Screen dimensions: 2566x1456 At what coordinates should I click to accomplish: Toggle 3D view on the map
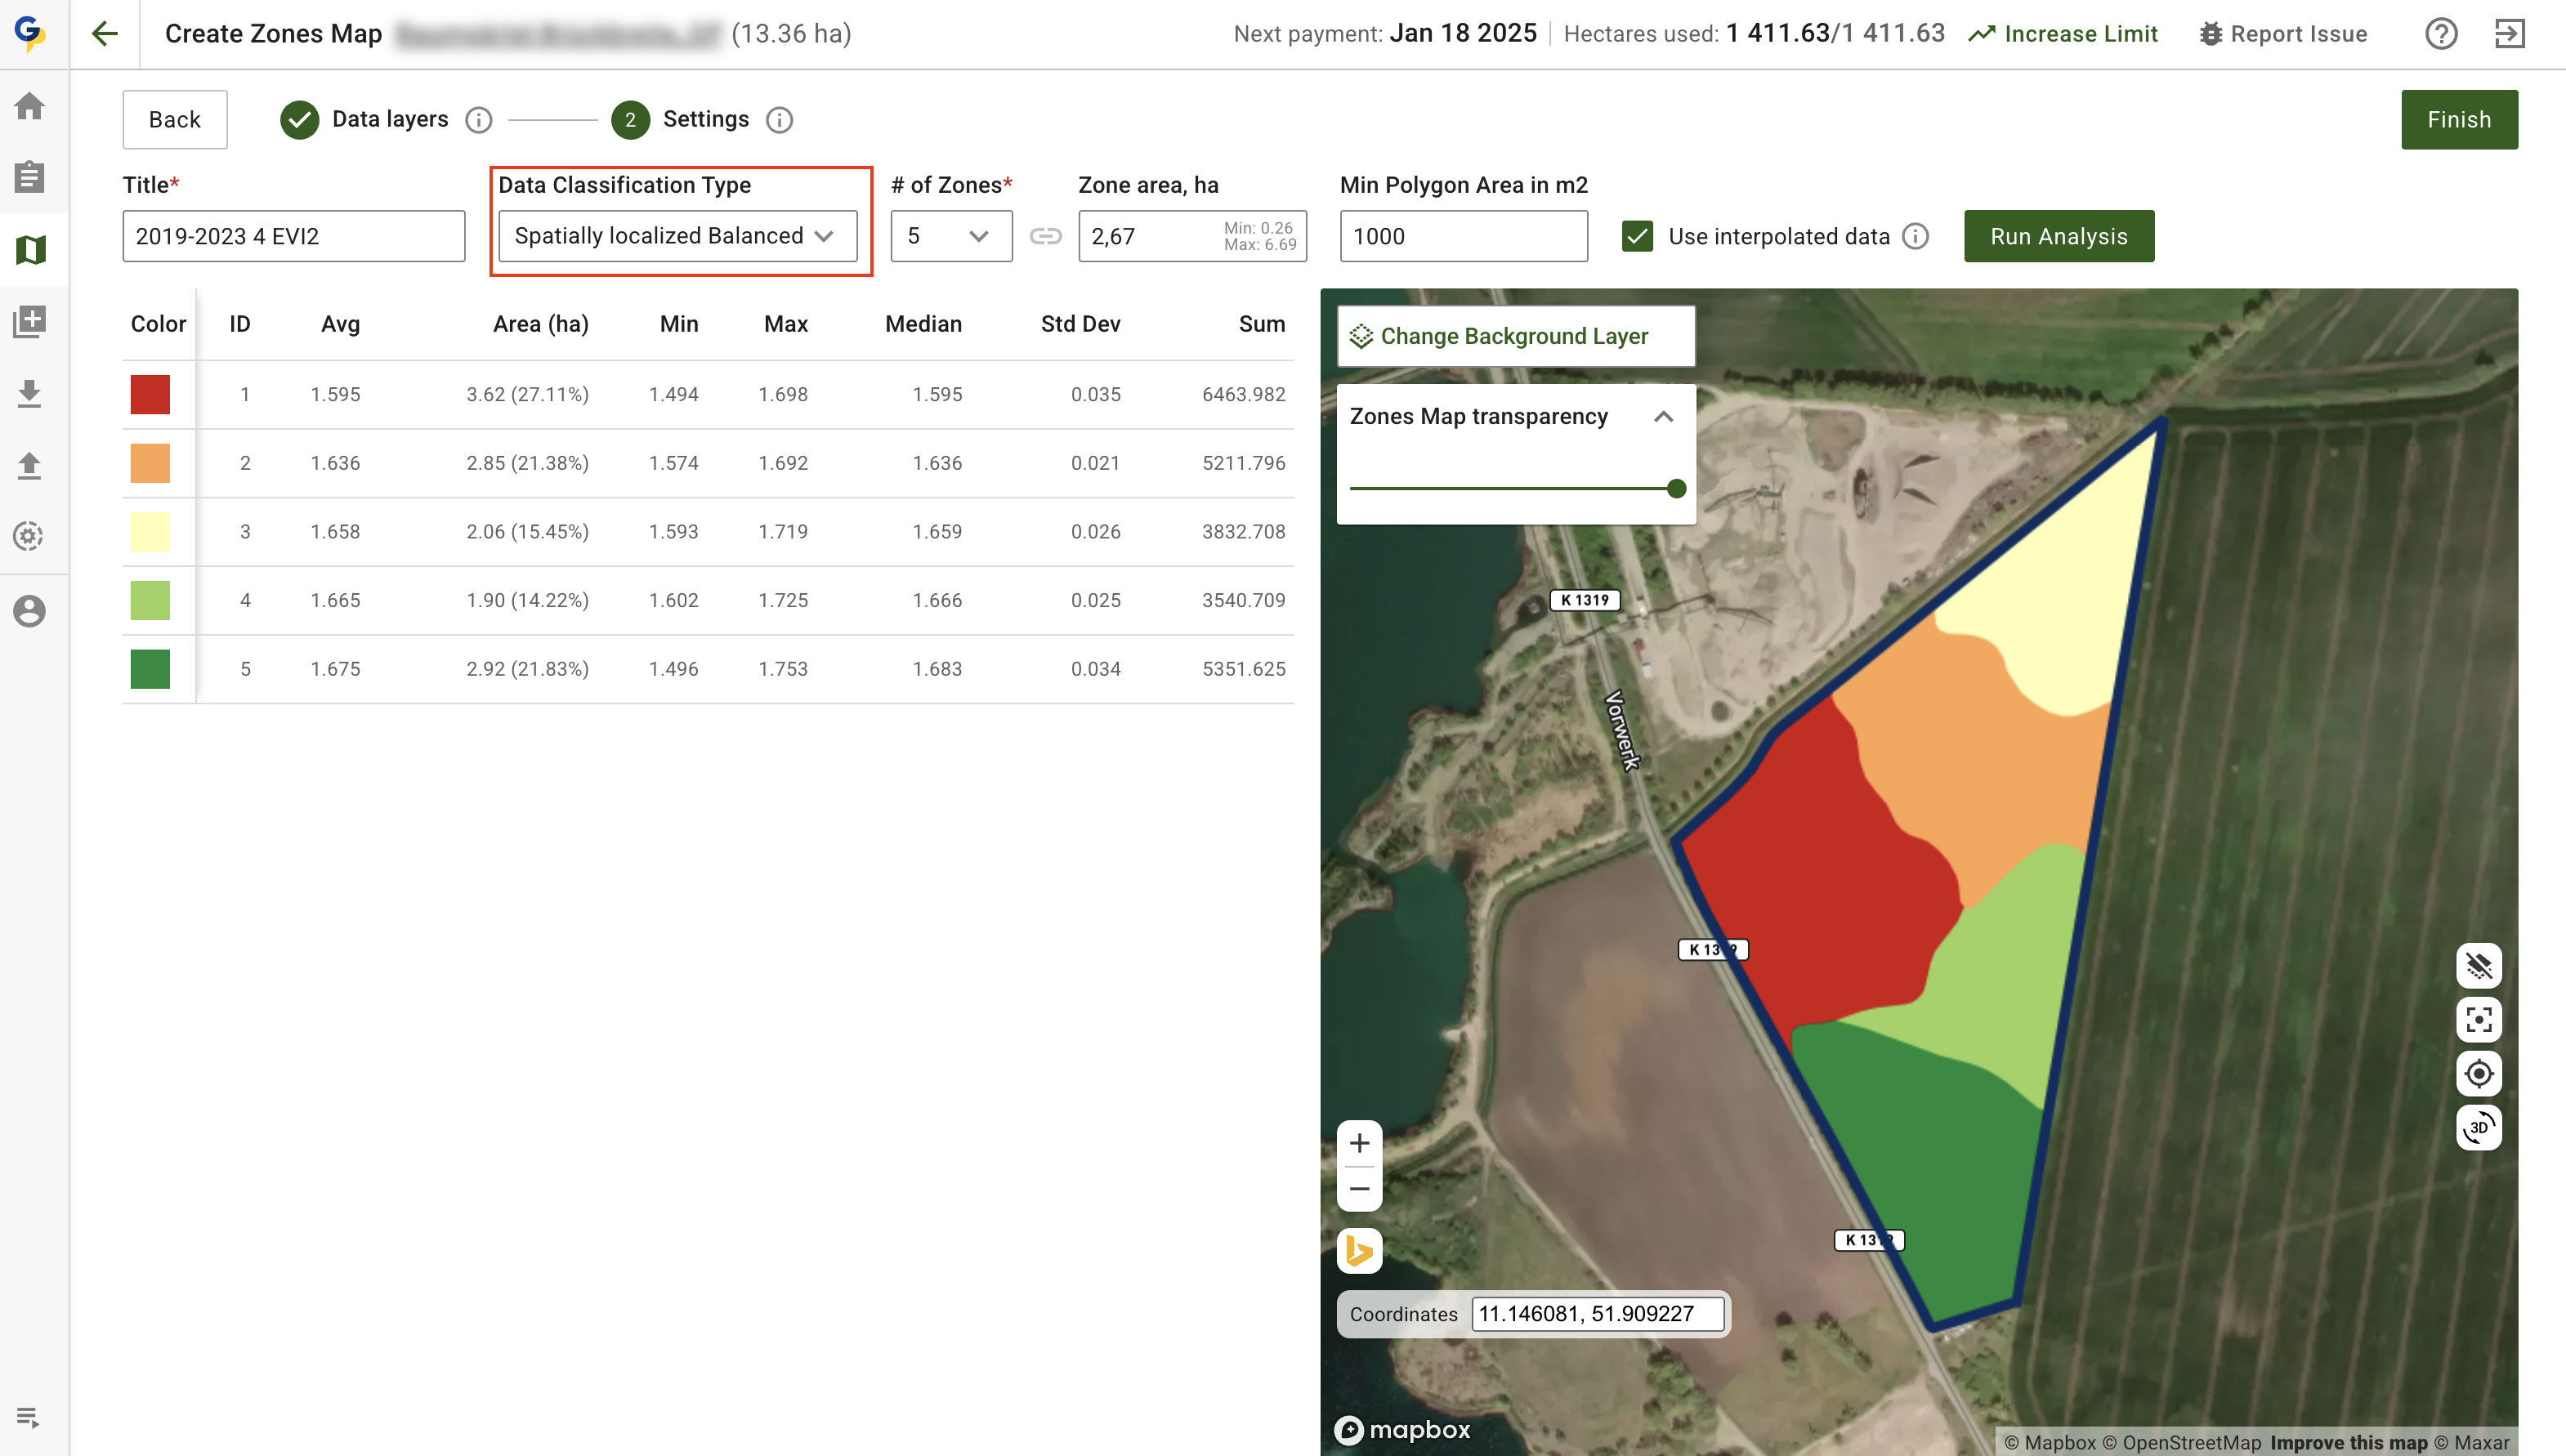click(2478, 1128)
